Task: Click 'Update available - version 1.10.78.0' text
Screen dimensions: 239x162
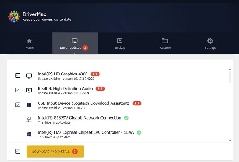Action: click(63, 108)
